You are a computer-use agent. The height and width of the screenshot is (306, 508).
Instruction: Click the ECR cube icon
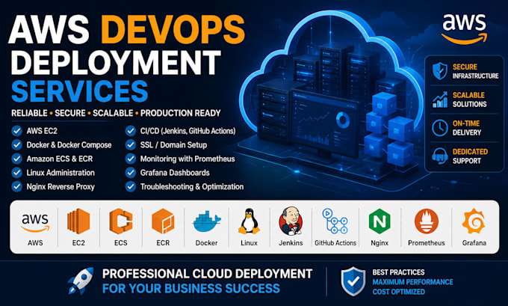pyautogui.click(x=163, y=221)
